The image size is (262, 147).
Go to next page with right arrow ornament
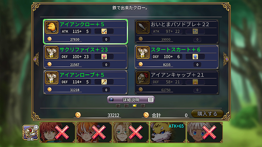[226, 59]
